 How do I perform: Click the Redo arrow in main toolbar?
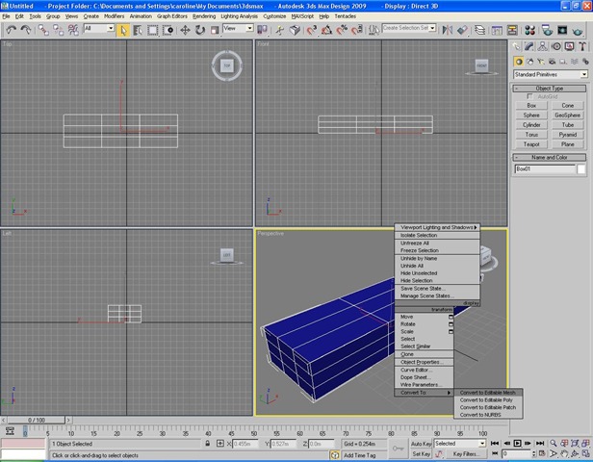tap(26, 30)
